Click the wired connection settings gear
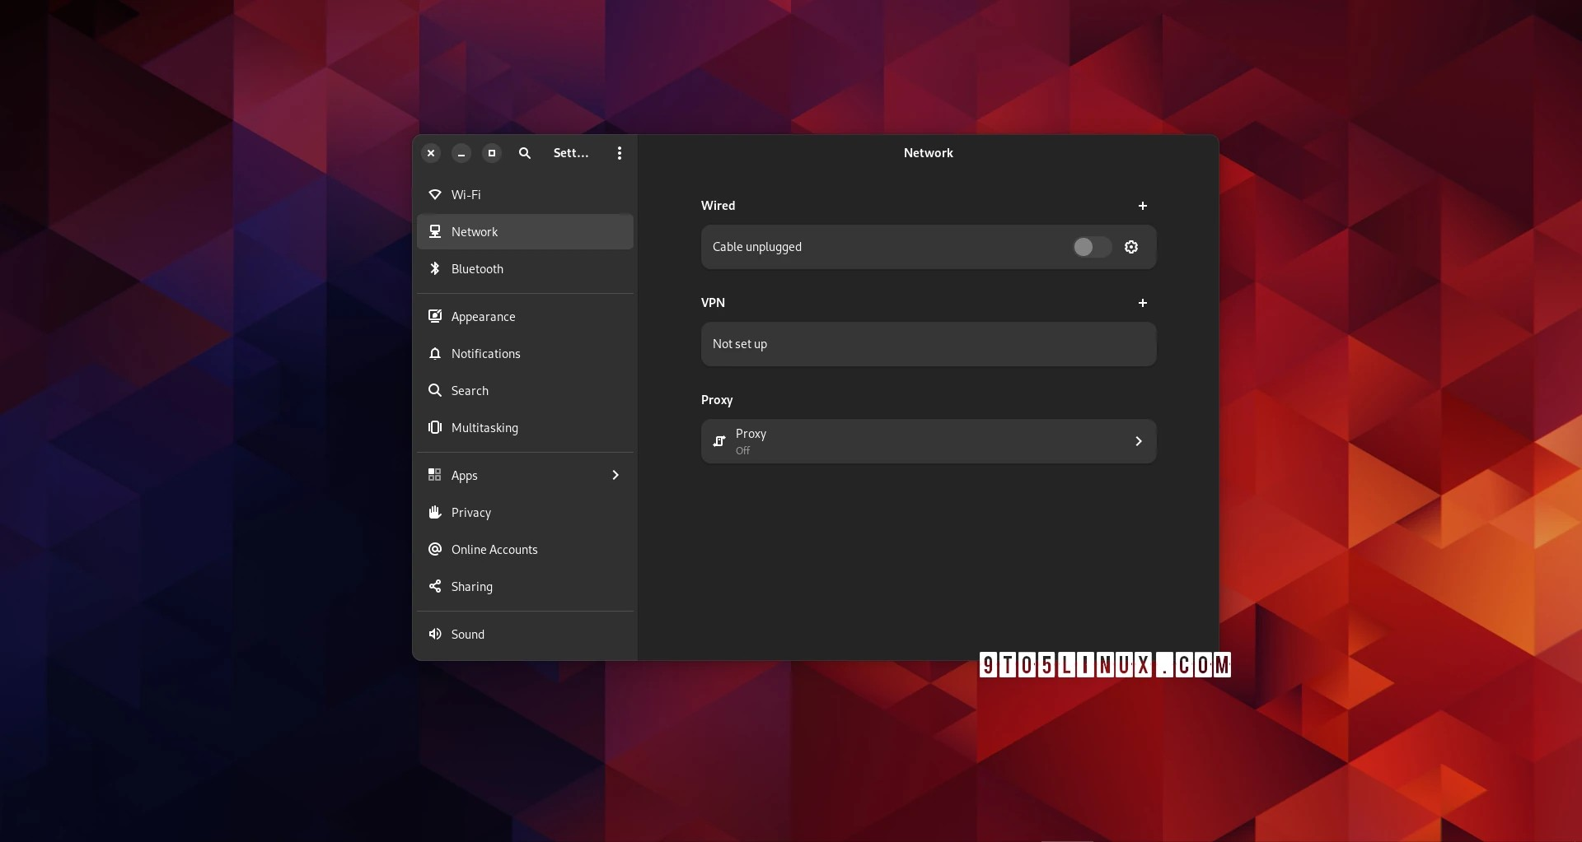This screenshot has height=842, width=1582. point(1130,247)
